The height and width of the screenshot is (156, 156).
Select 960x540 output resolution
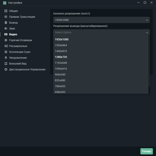(x=101, y=74)
